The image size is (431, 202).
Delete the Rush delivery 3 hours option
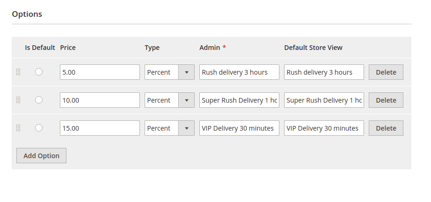(x=386, y=72)
